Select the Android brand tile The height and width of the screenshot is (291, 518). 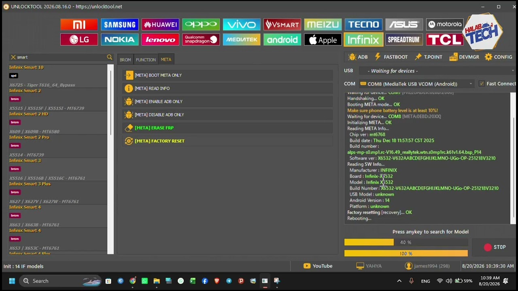coord(282,40)
